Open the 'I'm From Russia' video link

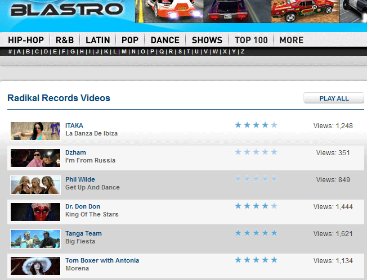90,161
